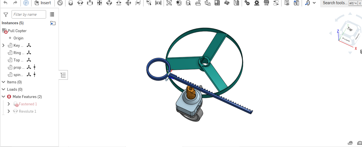362x147 pixels.
Task: Open the dropdown arrow beside the caliper tool
Action: (x=314, y=3)
